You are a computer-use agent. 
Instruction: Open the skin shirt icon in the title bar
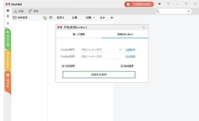pyautogui.click(x=159, y=4)
